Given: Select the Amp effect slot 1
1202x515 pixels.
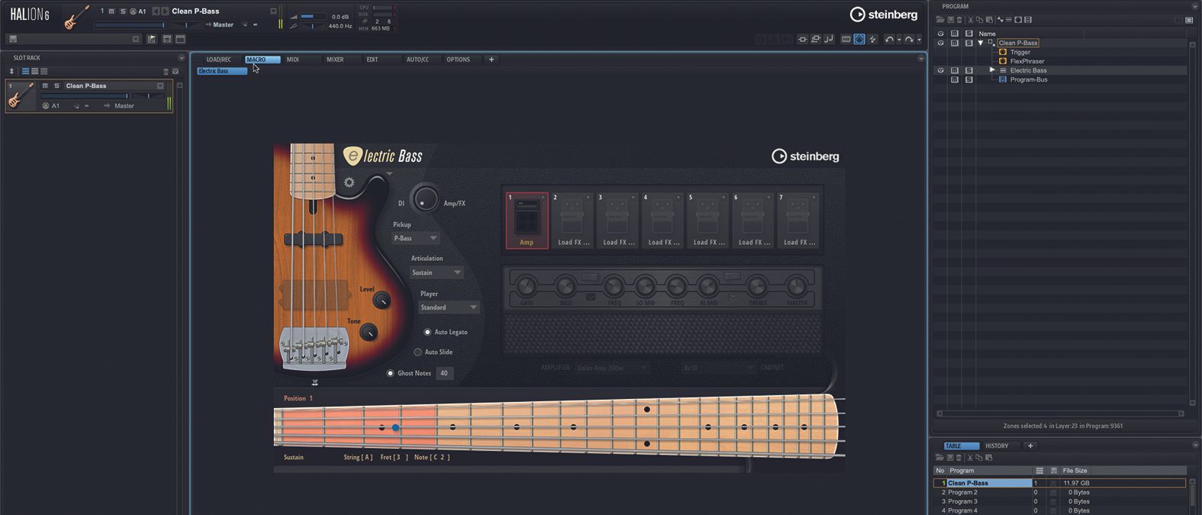Looking at the screenshot, I should point(527,220).
